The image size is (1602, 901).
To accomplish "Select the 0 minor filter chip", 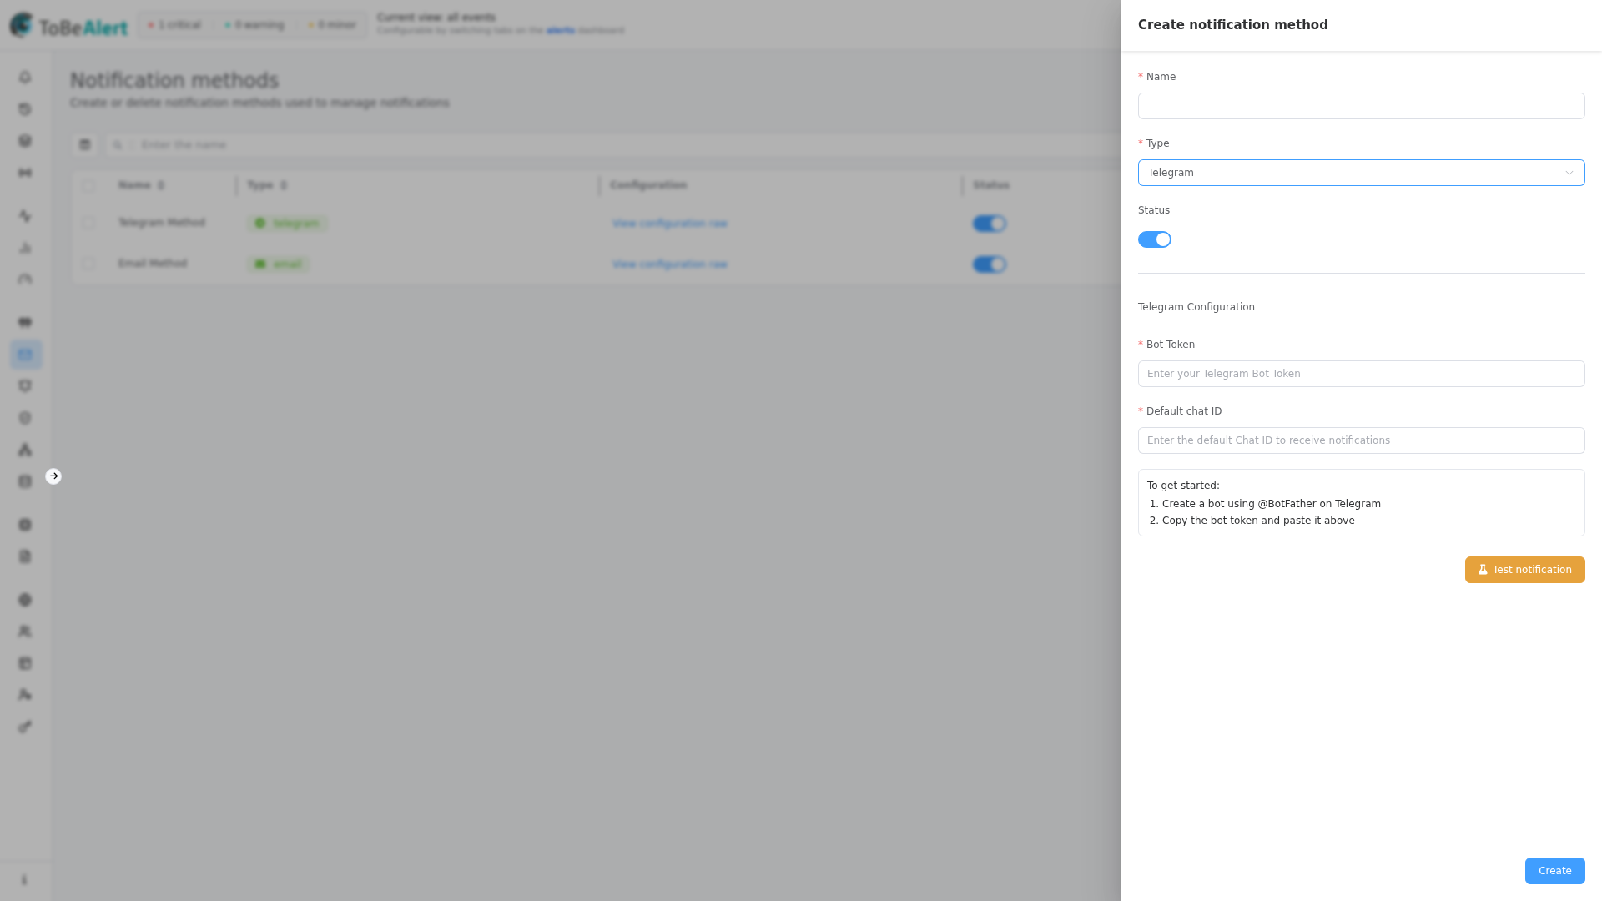I will coord(332,25).
